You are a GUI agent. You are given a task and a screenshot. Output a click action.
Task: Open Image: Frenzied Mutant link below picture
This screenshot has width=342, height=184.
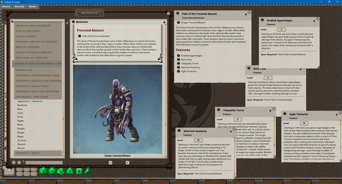pos(118,156)
